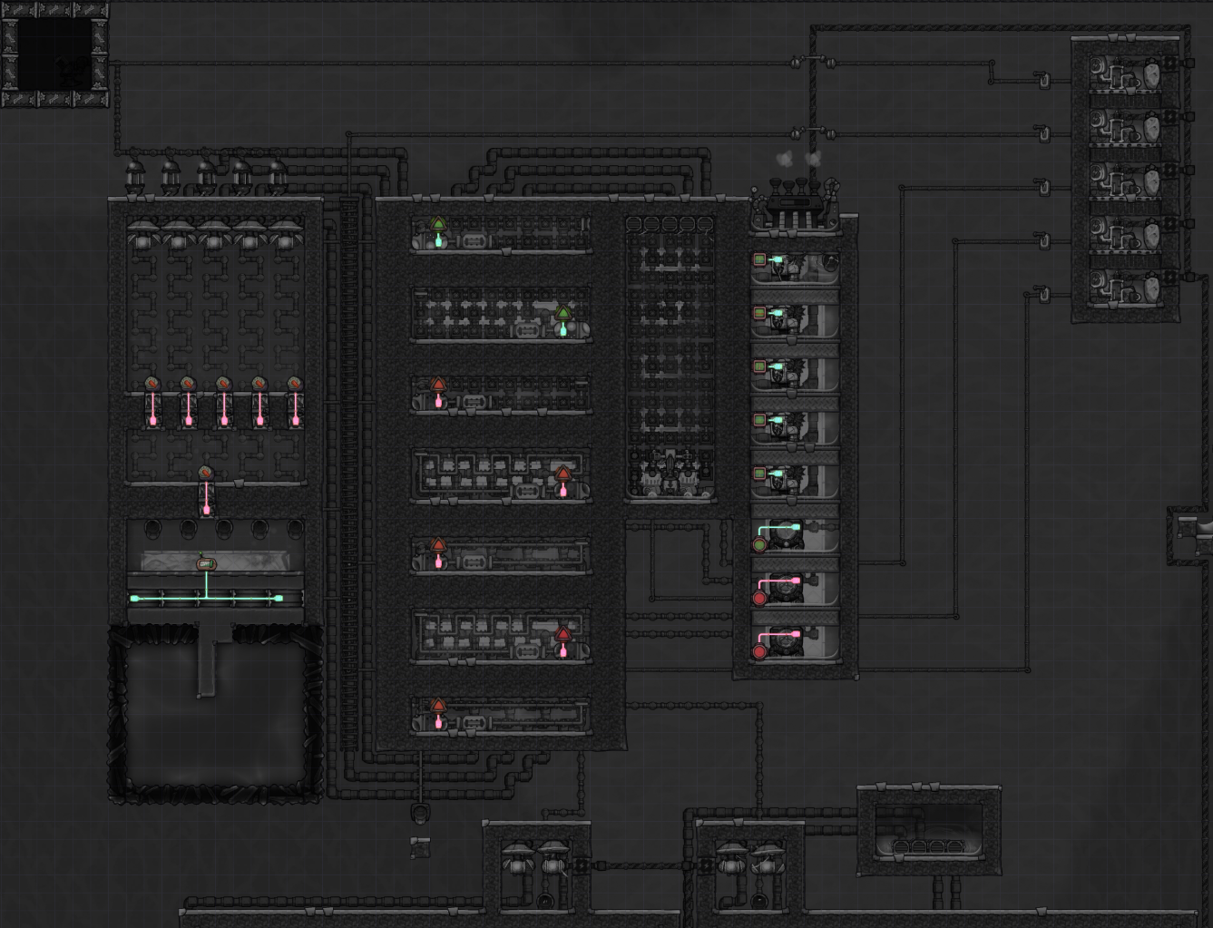Select the left pump in bottom-left pump room
The height and width of the screenshot is (928, 1213).
517,857
